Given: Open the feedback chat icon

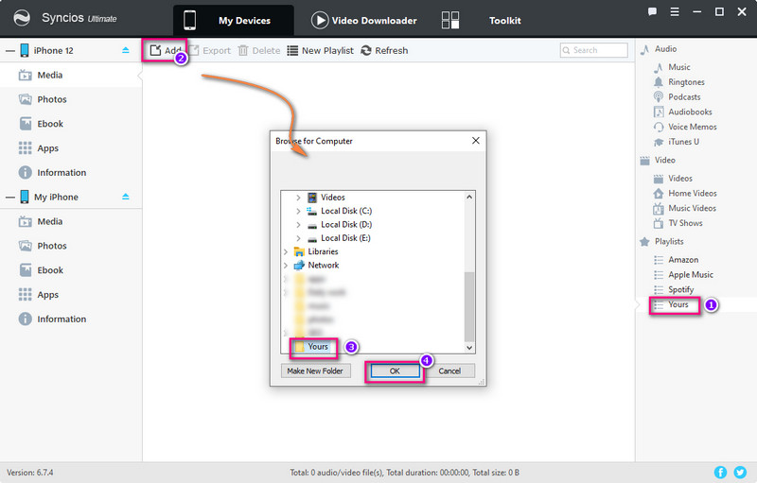Looking at the screenshot, I should (x=652, y=11).
